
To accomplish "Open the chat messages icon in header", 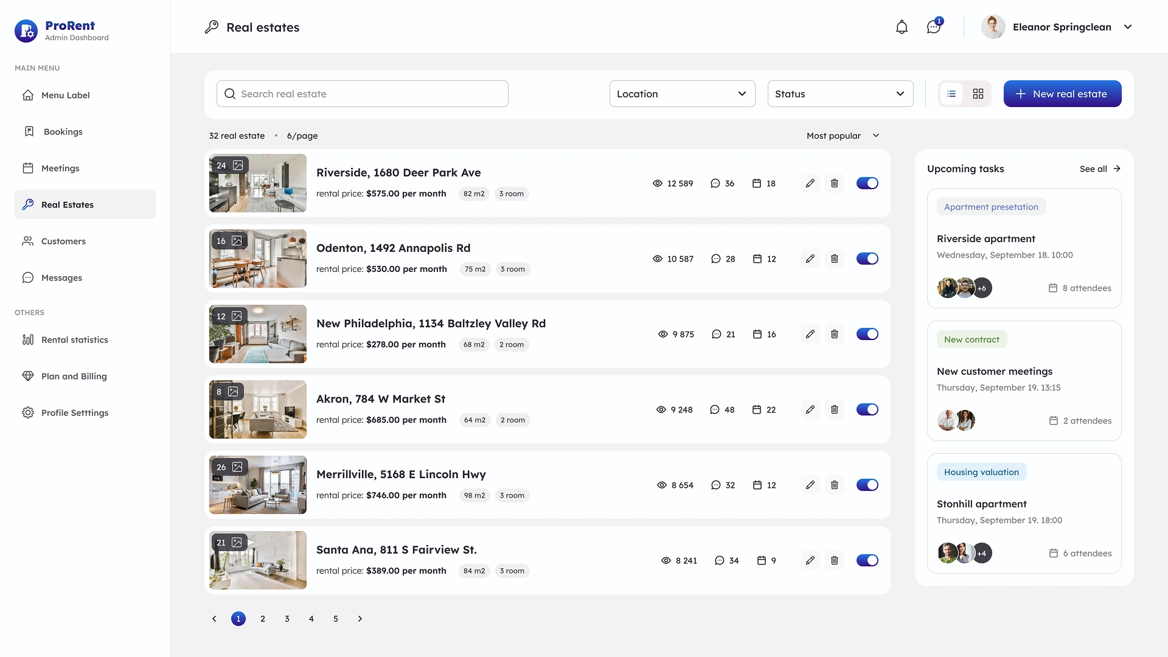I will coord(933,27).
